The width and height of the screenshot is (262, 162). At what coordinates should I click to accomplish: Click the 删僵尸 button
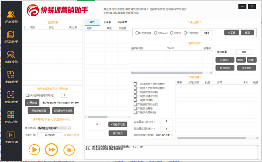coord(241,60)
